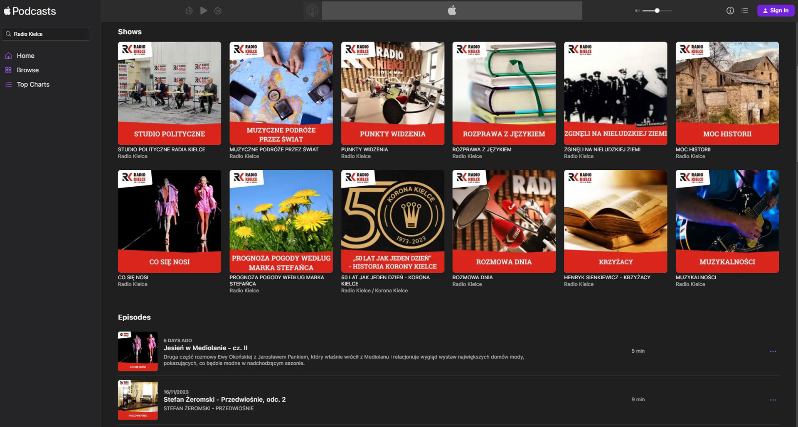The width and height of the screenshot is (798, 427).
Task: Click the Home house icon
Action: 8,56
